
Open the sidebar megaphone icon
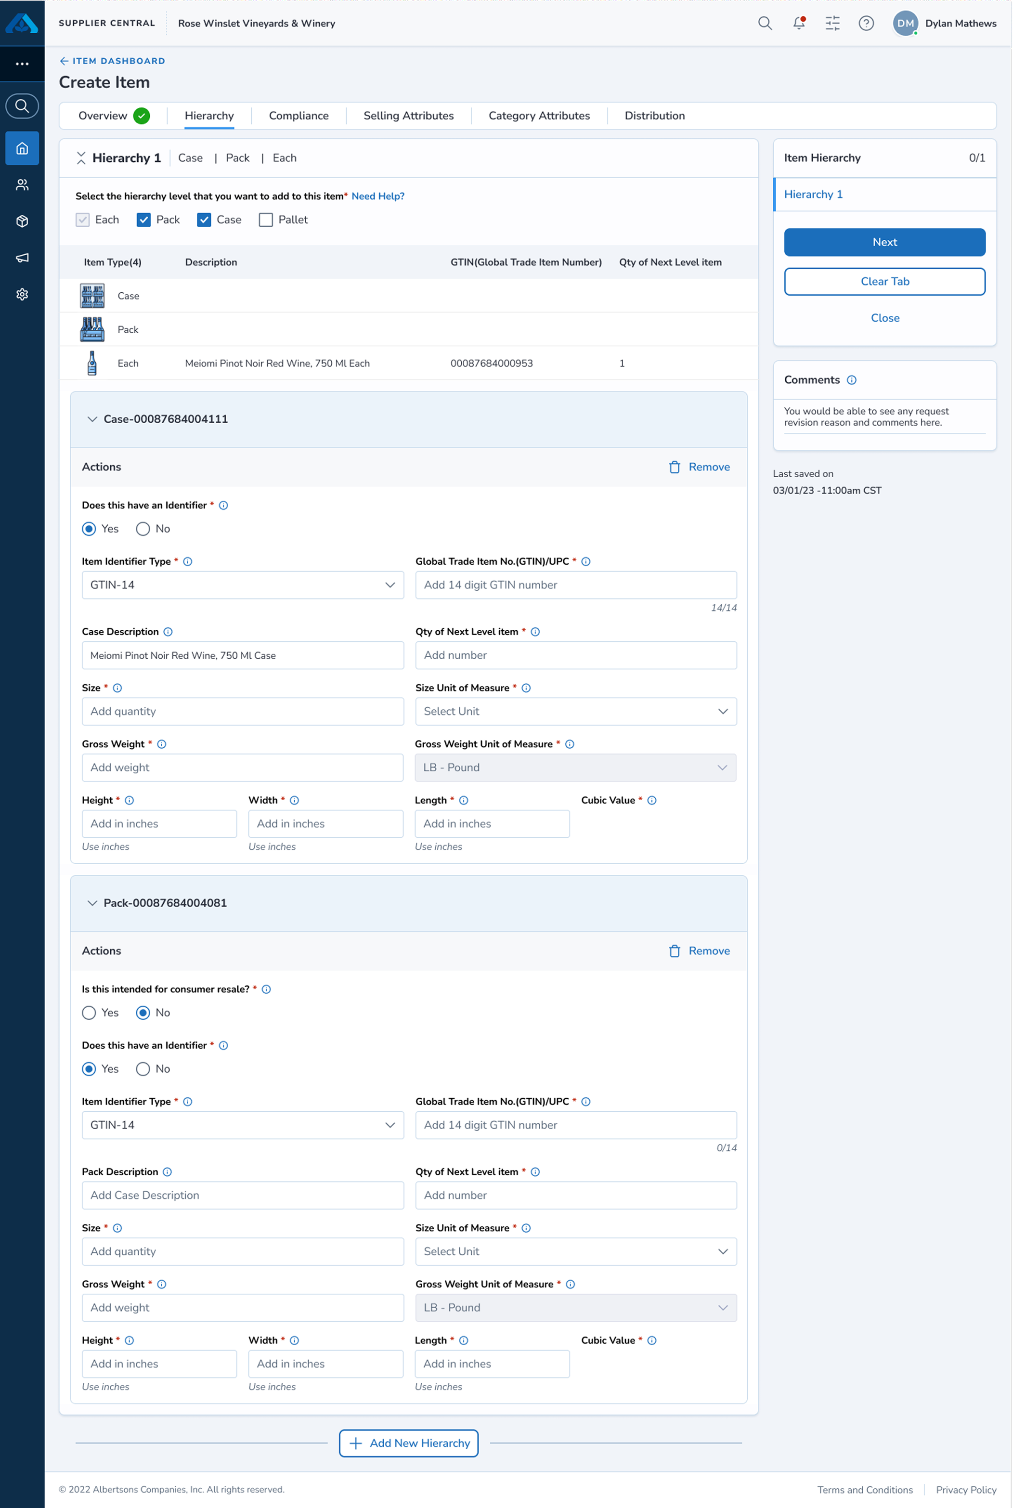point(22,258)
